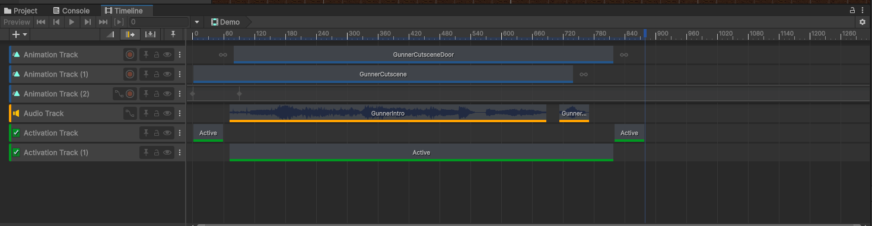Play the timeline
This screenshot has height=226, width=872.
(72, 22)
